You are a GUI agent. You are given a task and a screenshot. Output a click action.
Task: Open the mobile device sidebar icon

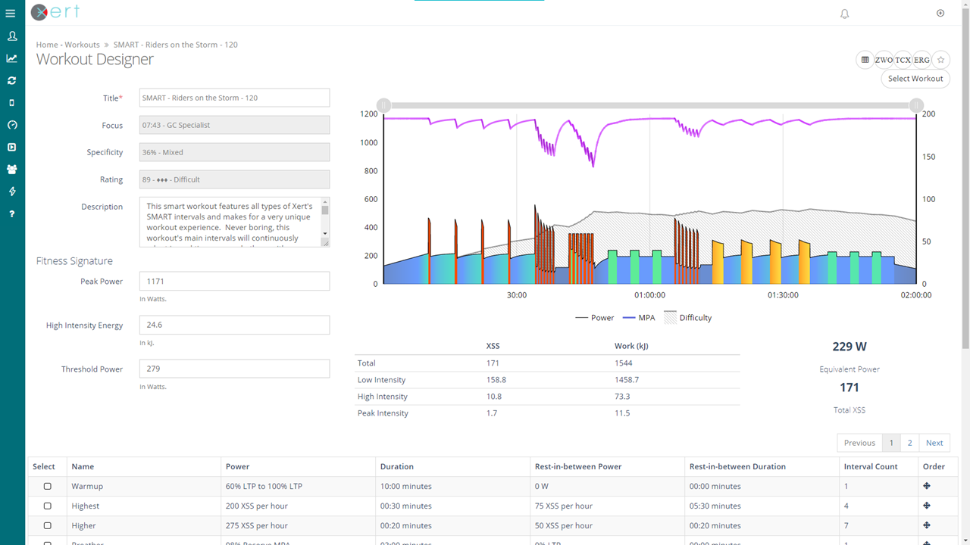coord(12,102)
